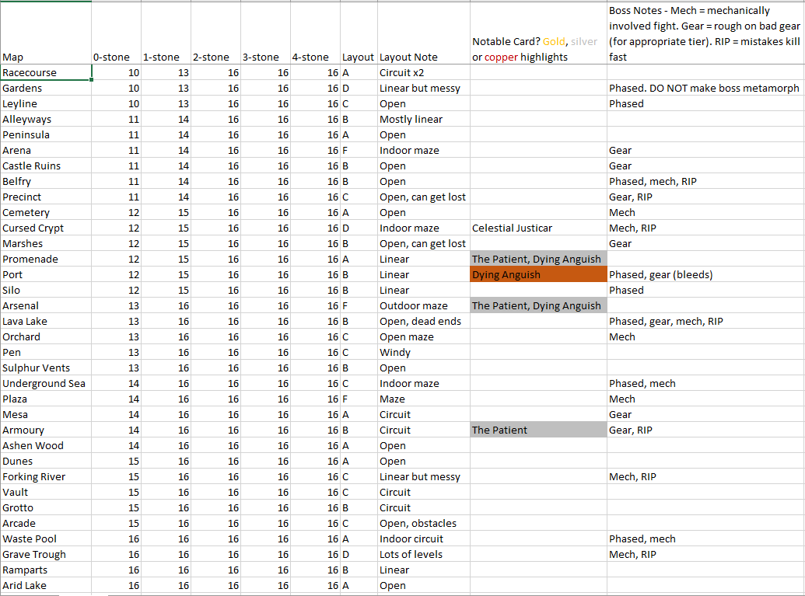This screenshot has width=805, height=596.
Task: Click the Dunes map name
Action: (x=46, y=461)
